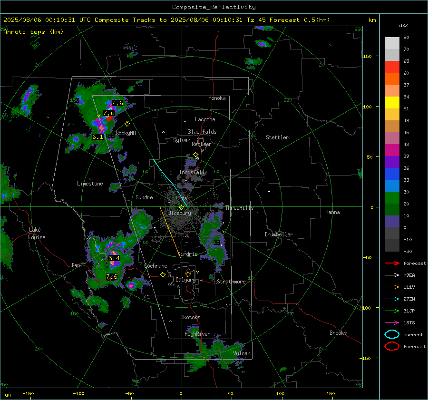Select the orange 111V track arrow
Viewport: 428px width, 400px height.
[x=392, y=287]
